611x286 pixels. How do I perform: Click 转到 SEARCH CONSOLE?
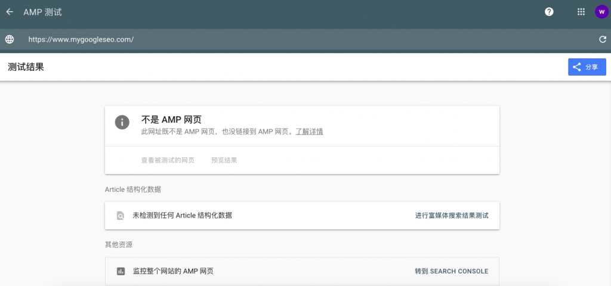point(451,271)
